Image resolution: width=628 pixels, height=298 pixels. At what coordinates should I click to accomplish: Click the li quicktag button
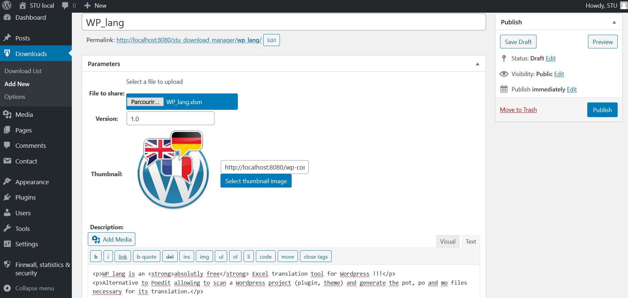pos(249,257)
